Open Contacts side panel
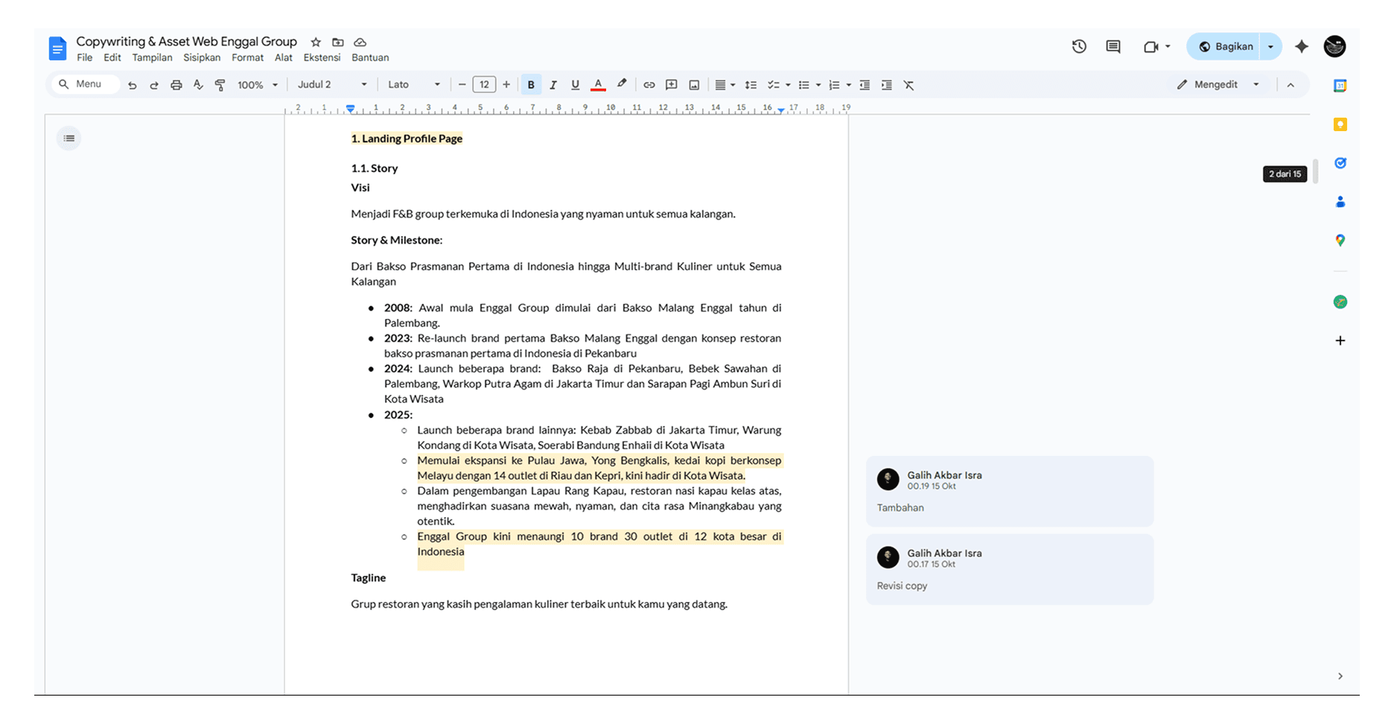Image resolution: width=1394 pixels, height=724 pixels. tap(1340, 202)
